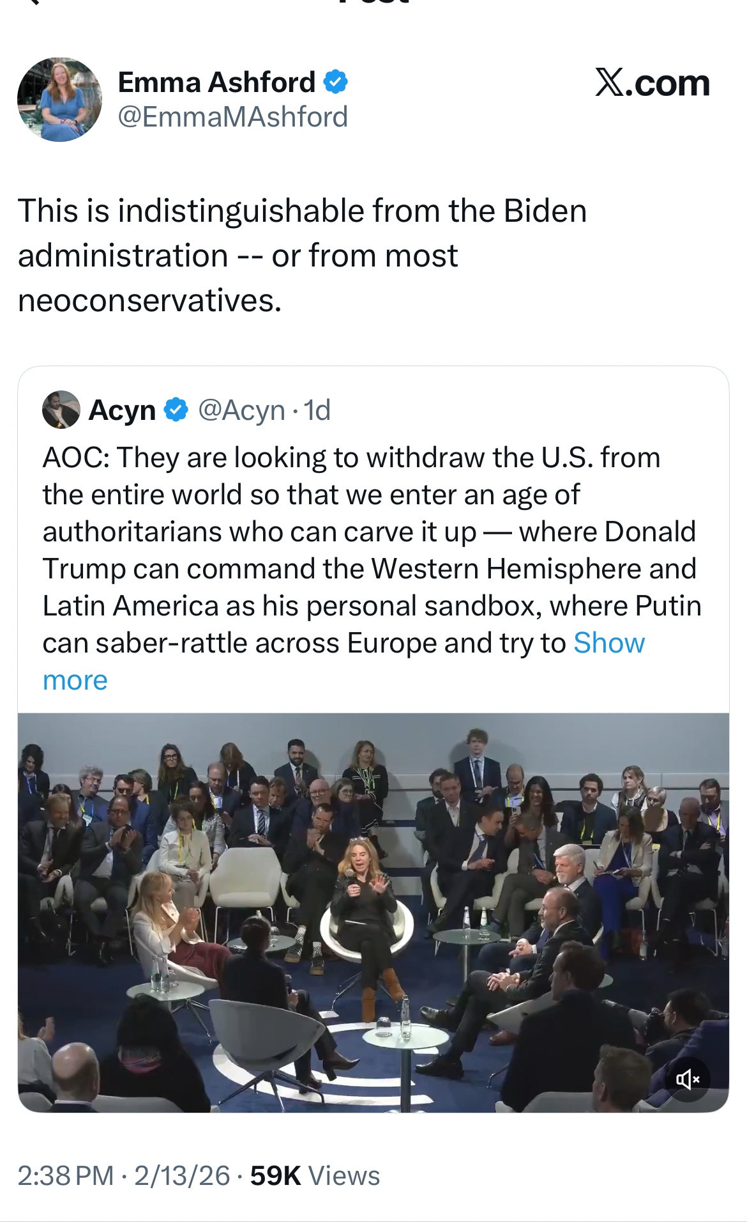Open the 59K Views count
The height and width of the screenshot is (1222, 747).
(315, 1176)
